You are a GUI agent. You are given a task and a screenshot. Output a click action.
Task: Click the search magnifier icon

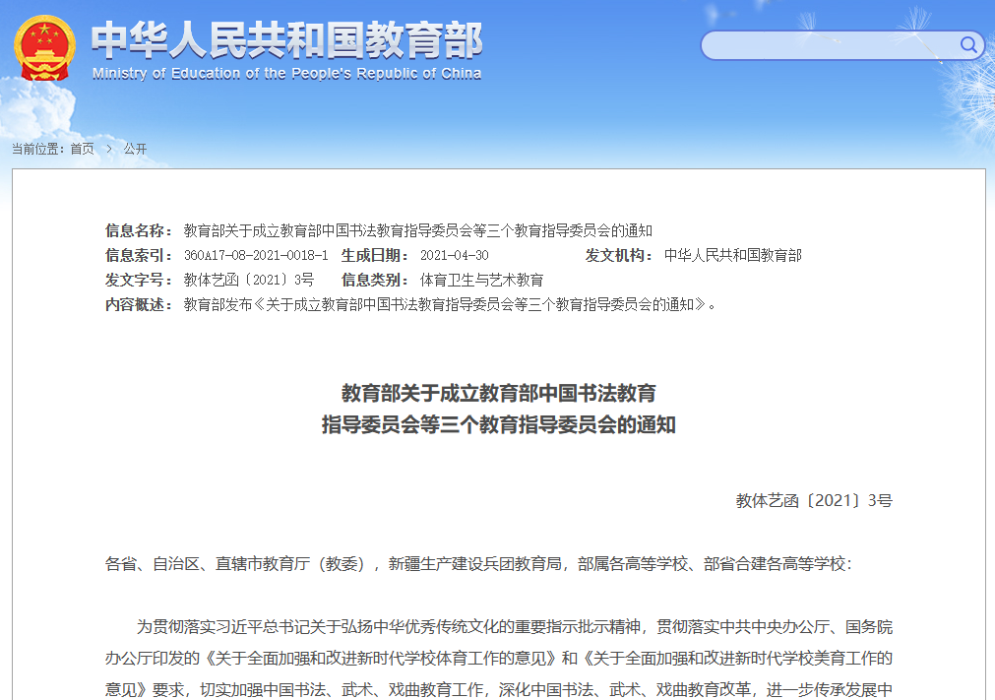click(x=968, y=44)
